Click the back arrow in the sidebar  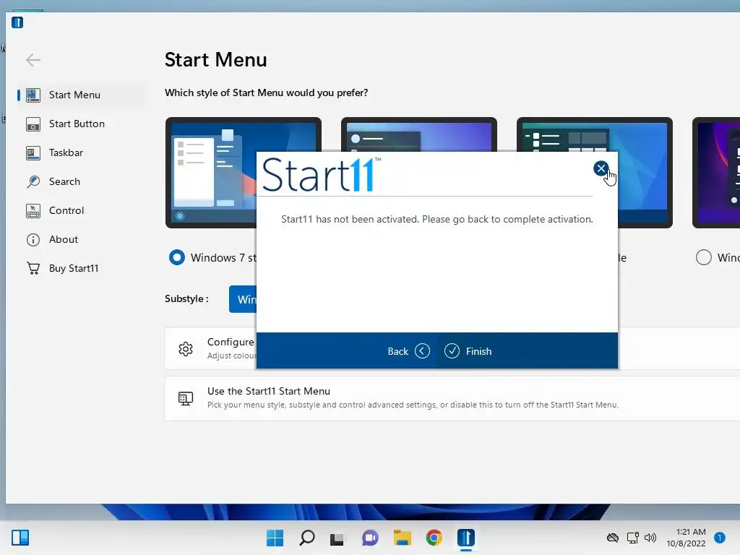point(33,60)
